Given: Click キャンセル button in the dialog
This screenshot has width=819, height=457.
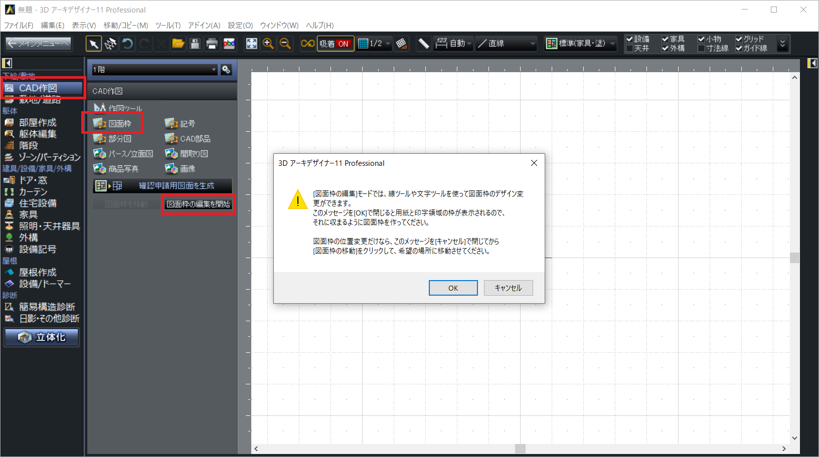Looking at the screenshot, I should pyautogui.click(x=508, y=288).
